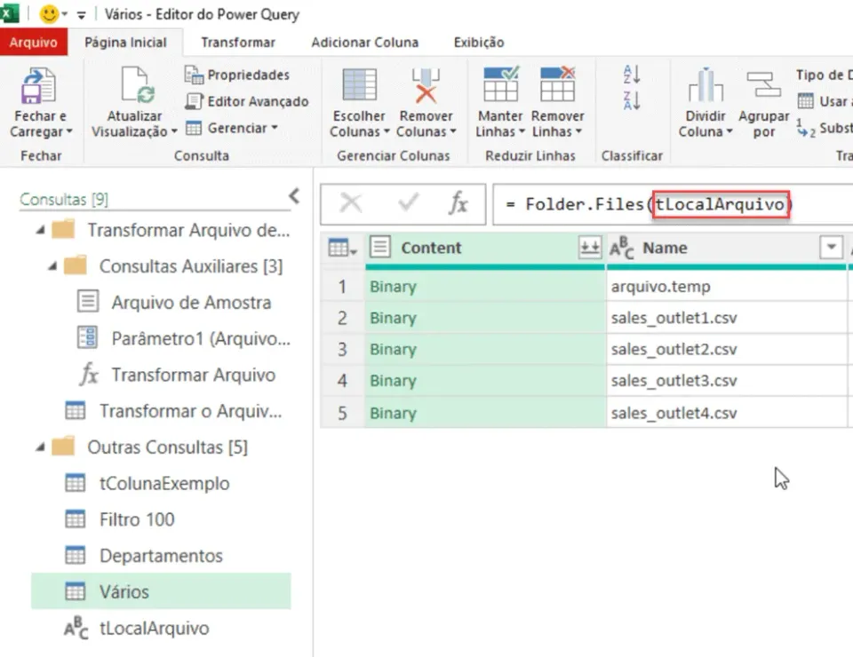
Task: Open the quick access toolbar customize arrow
Action: pyautogui.click(x=81, y=15)
